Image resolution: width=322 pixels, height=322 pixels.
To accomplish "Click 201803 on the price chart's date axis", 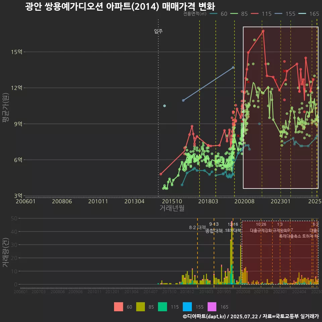I will pos(208,201).
